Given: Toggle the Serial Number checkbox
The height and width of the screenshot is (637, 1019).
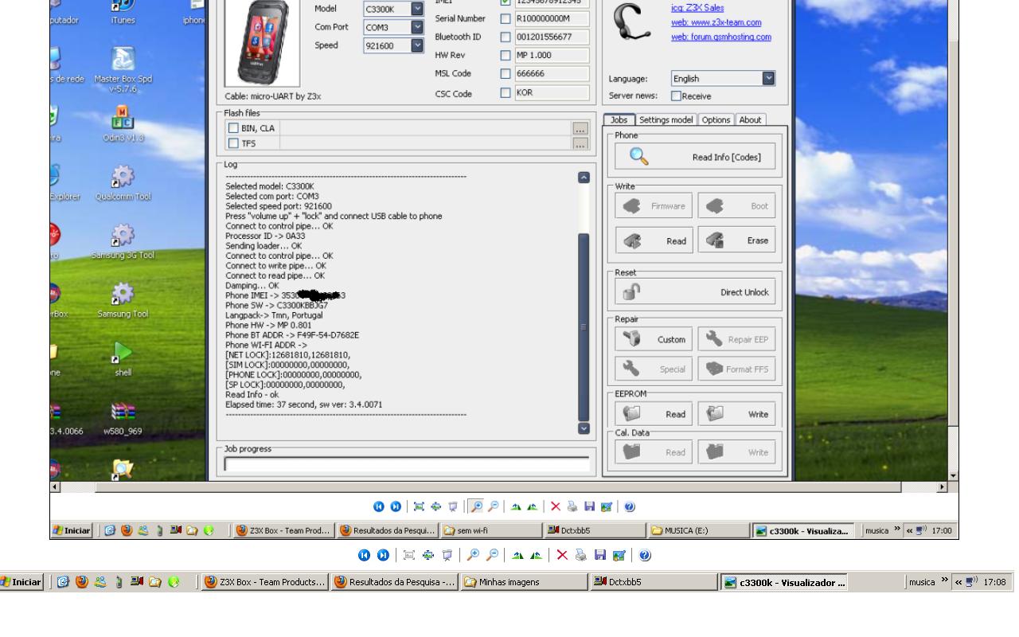Looking at the screenshot, I should click(505, 18).
